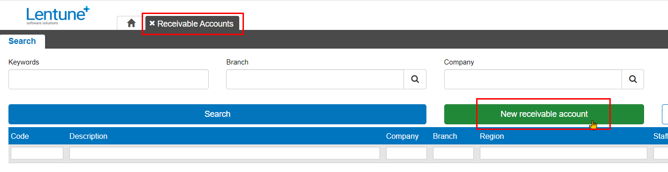Viewport: 668px width, 172px height.
Task: Sort by the Description column header
Action: click(88, 136)
